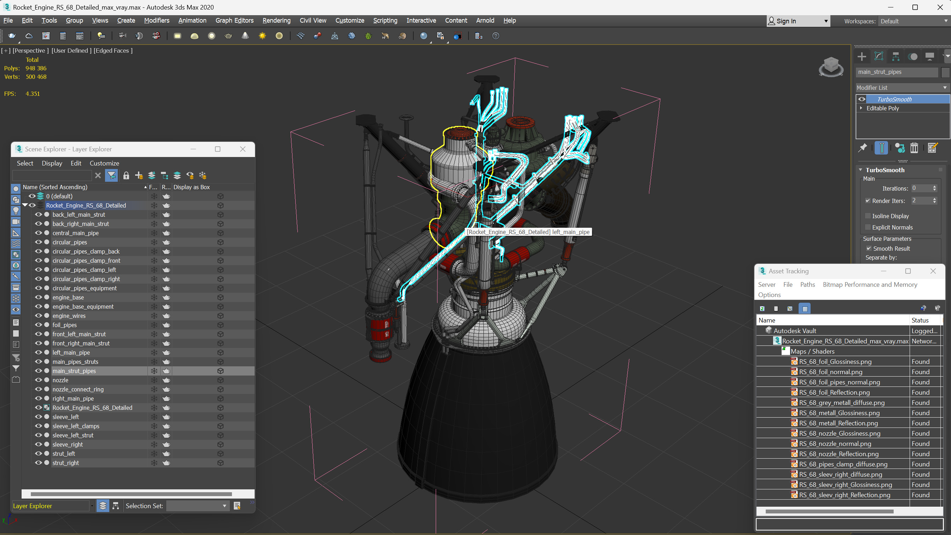The image size is (951, 535).
Task: Toggle visibility eye of strut_right object
Action: (x=38, y=463)
